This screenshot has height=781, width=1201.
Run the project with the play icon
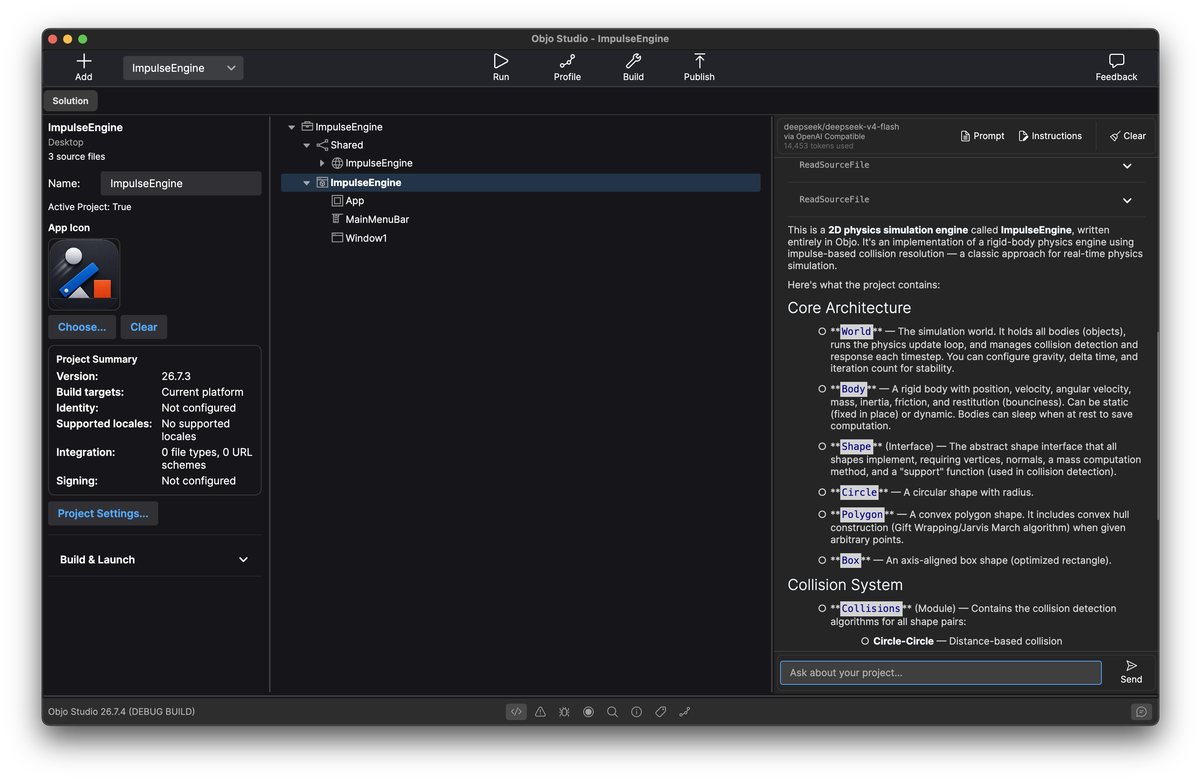[501, 62]
